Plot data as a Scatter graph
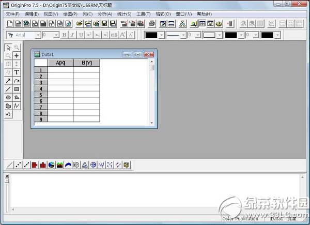 (x=18, y=165)
